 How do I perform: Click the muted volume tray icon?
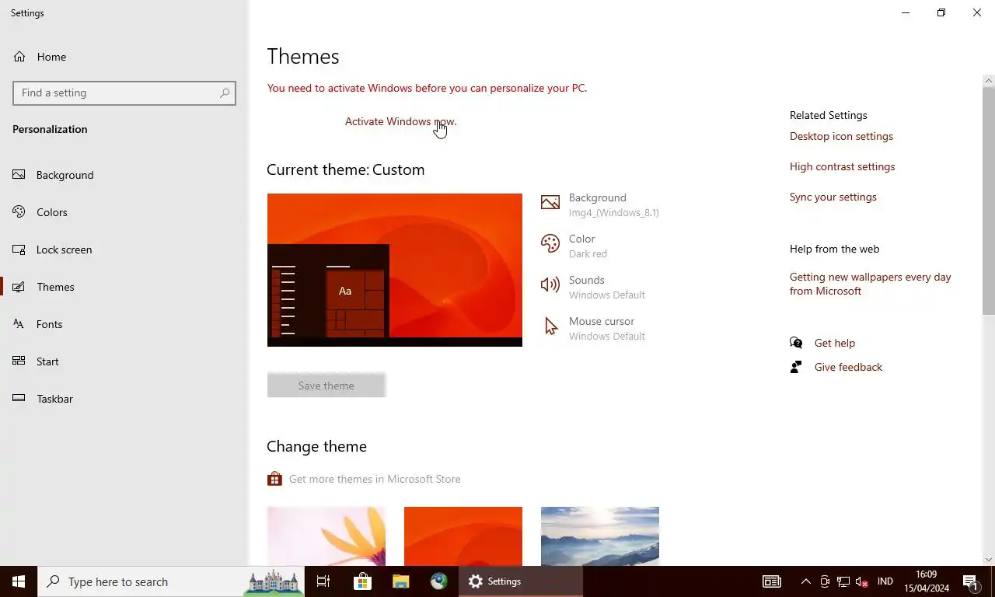coord(861,581)
